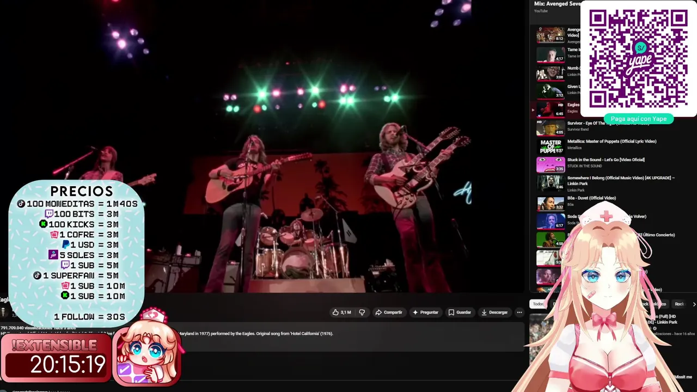Click the chibi nurse avatar icon

[147, 348]
